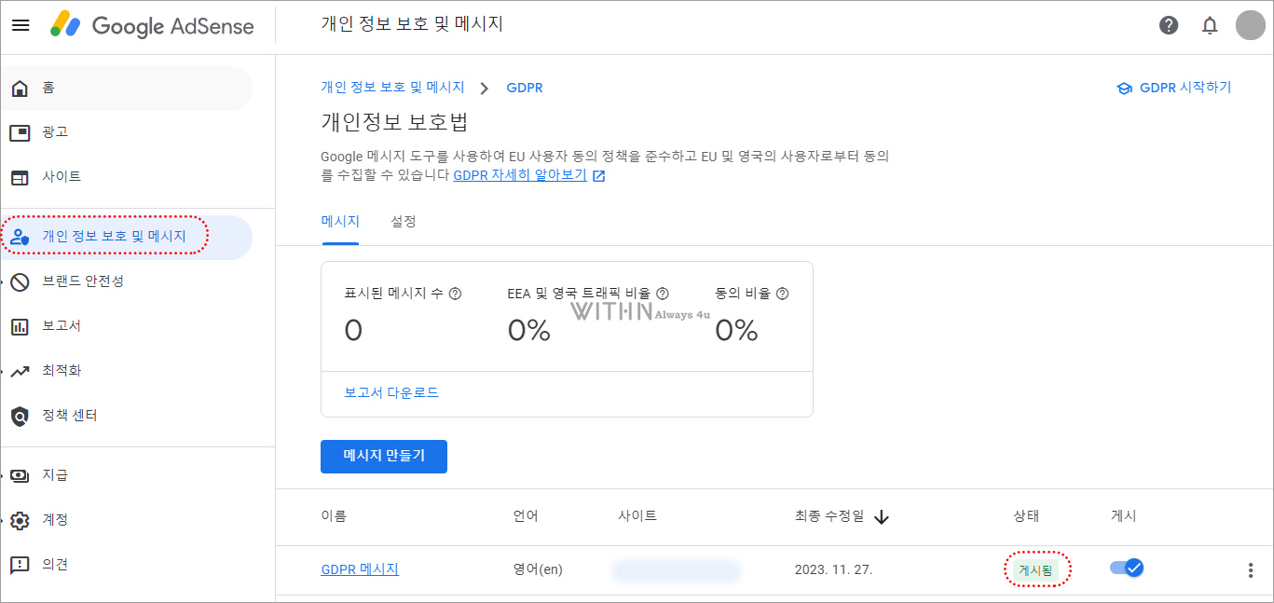Viewport: 1274px width, 603px height.
Task: Click the 개인 정보 보호 person-shield icon
Action: (20, 238)
